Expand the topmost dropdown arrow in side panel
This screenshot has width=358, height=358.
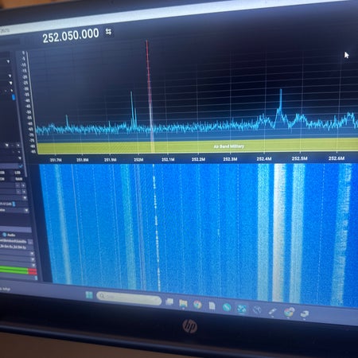pyautogui.click(x=8, y=61)
